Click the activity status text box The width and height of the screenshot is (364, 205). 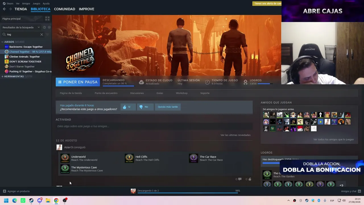pyautogui.click(x=154, y=126)
